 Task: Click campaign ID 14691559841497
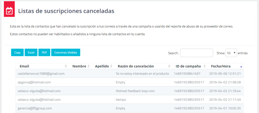click(187, 74)
